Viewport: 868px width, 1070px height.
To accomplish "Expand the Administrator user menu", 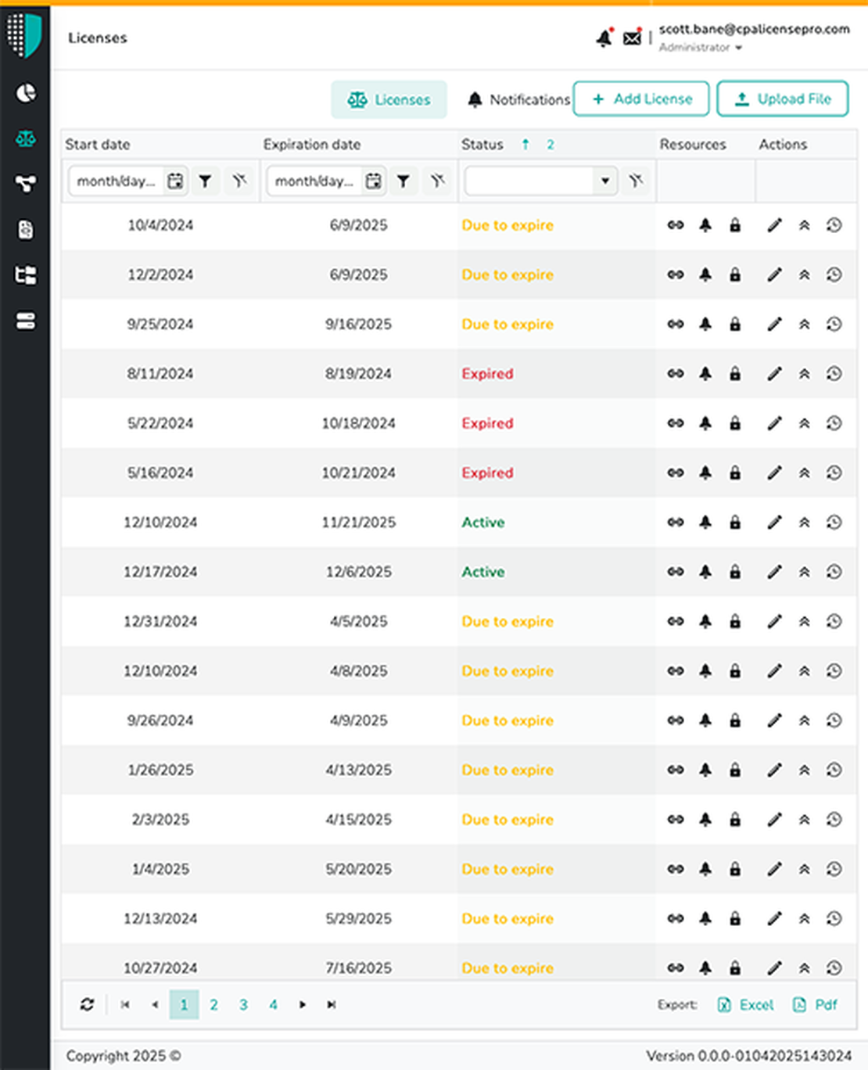I will (x=700, y=48).
